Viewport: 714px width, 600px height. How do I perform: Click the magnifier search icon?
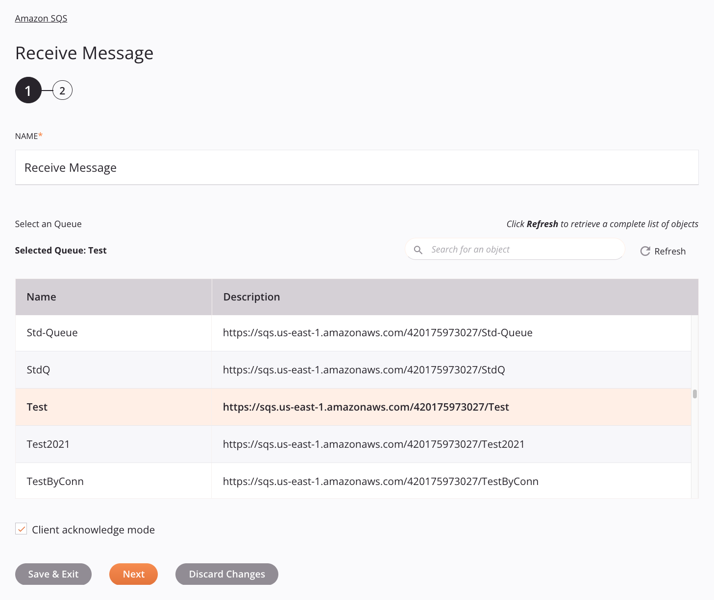tap(418, 250)
